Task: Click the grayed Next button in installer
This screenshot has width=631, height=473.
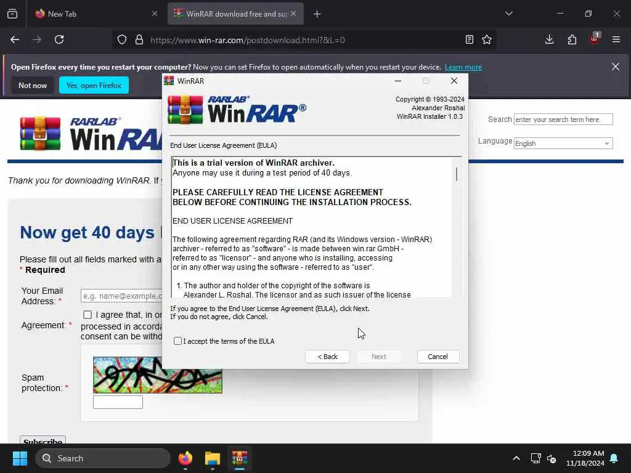Action: point(378,357)
